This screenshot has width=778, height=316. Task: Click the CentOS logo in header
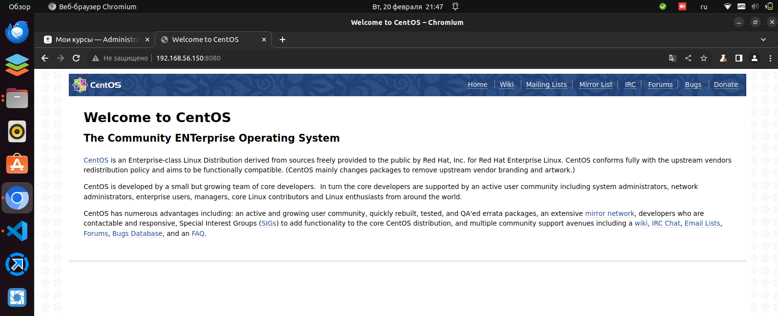[97, 85]
